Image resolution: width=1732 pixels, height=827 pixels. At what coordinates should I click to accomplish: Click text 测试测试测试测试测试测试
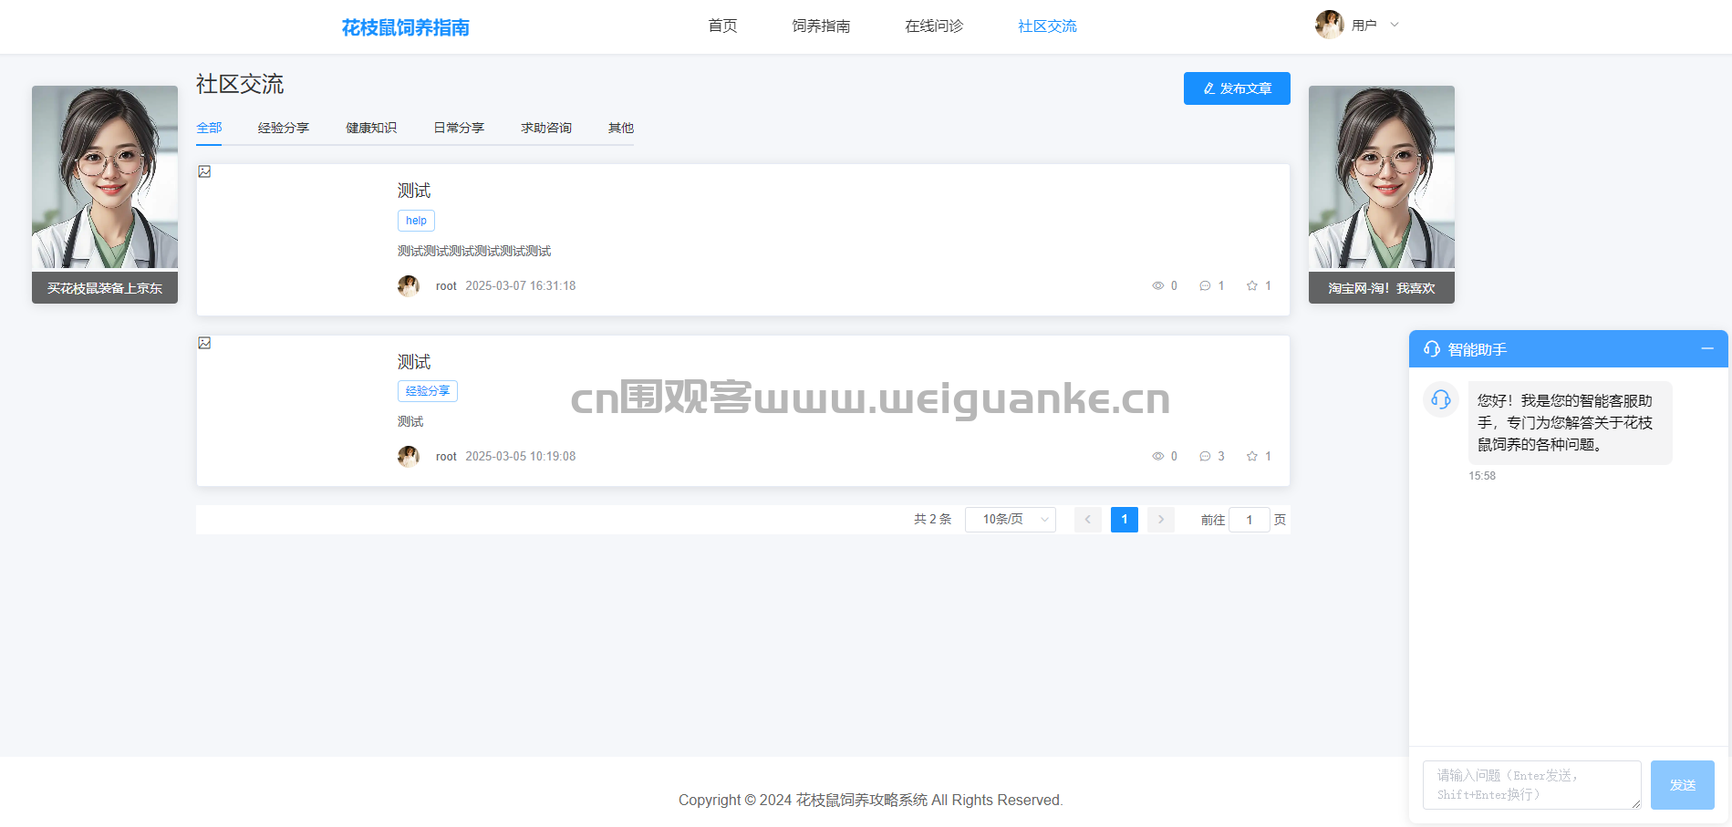click(x=474, y=252)
